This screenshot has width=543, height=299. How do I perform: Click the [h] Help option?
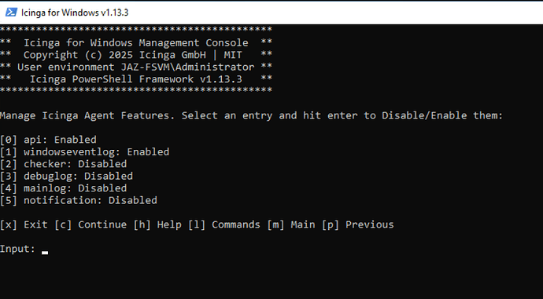(157, 224)
